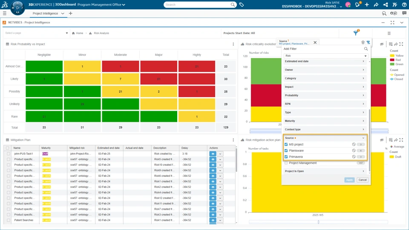The image size is (409, 230).
Task: Go to Risk Analysis breadcrumb
Action: pyautogui.click(x=101, y=33)
